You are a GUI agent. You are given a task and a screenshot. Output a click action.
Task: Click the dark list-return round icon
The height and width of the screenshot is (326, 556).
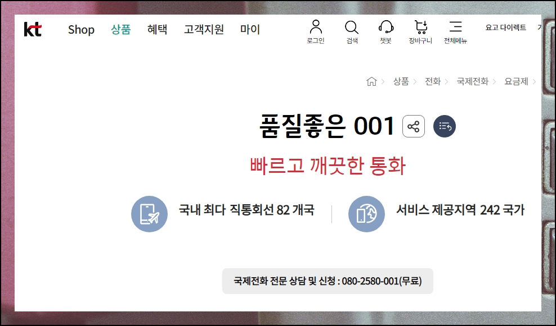(445, 126)
